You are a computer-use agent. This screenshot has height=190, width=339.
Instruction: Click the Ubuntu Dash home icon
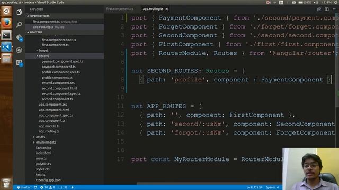[6, 11]
